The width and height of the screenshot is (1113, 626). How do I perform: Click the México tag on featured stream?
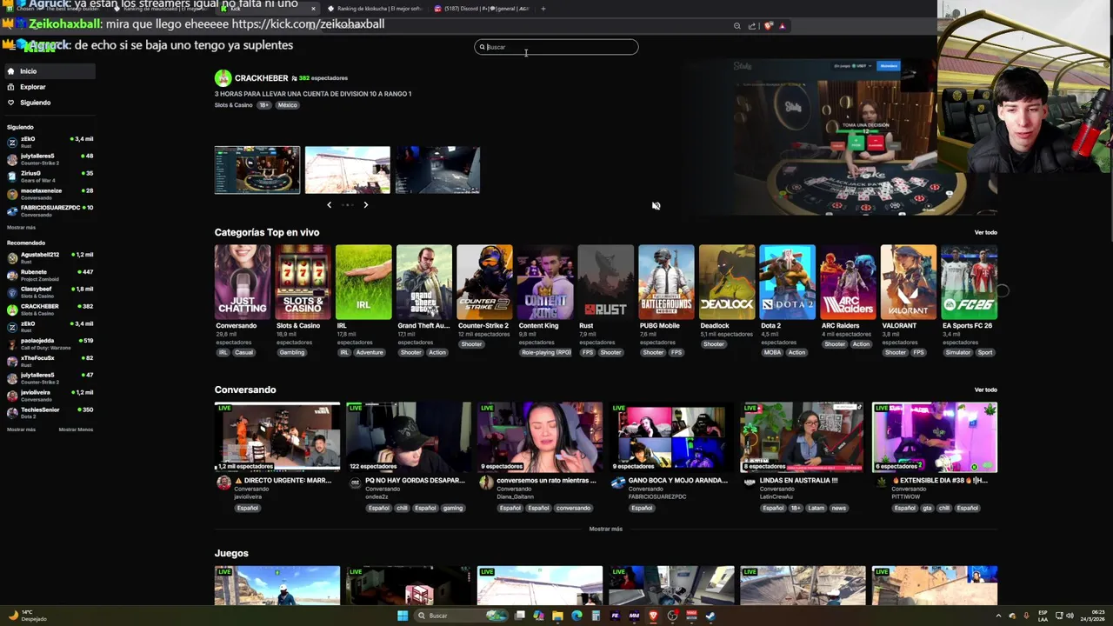tap(288, 105)
